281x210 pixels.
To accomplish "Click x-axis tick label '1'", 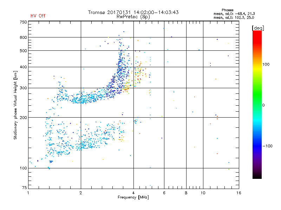I will click(28, 193).
